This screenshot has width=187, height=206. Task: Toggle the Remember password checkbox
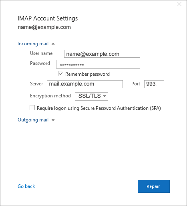click(60, 74)
